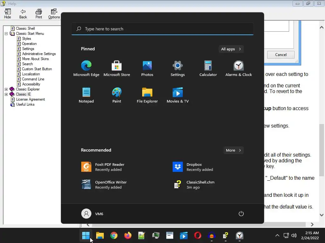Click Cancel in the Help content dialog image
Screen dimensions: 325x243
tap(281, 54)
